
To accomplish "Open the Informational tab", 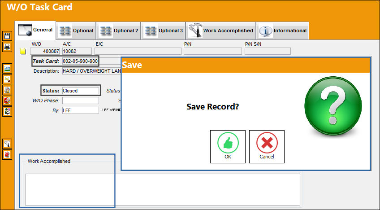I will [283, 31].
